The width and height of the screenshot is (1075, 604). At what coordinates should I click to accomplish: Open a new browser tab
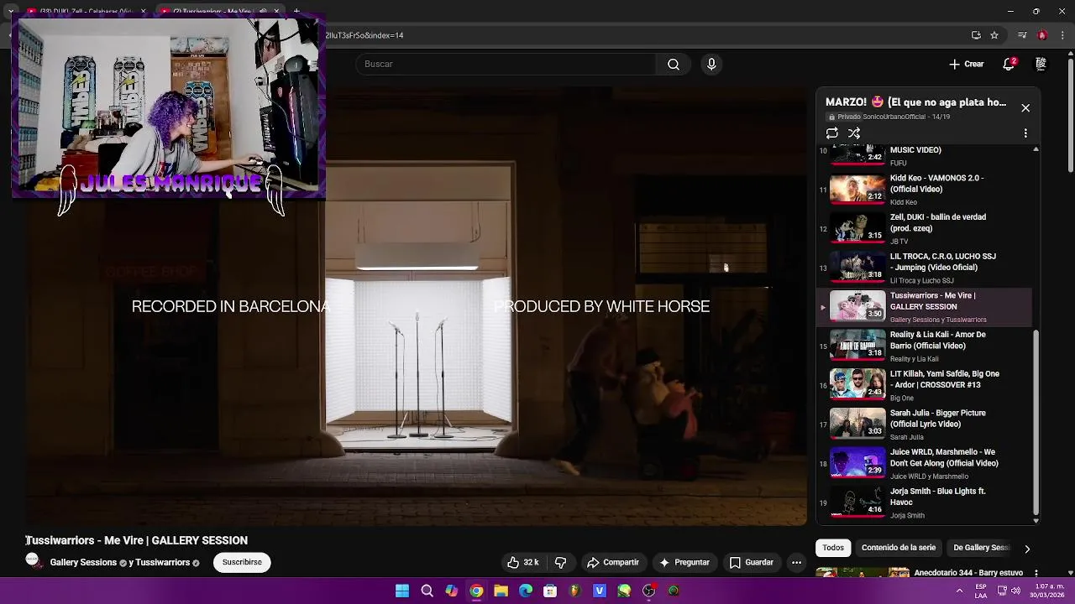(x=296, y=12)
